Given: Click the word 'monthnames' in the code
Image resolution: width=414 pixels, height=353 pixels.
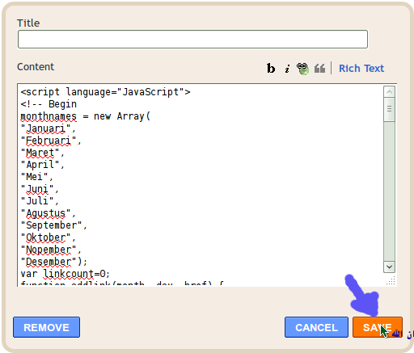Looking at the screenshot, I should (49, 116).
